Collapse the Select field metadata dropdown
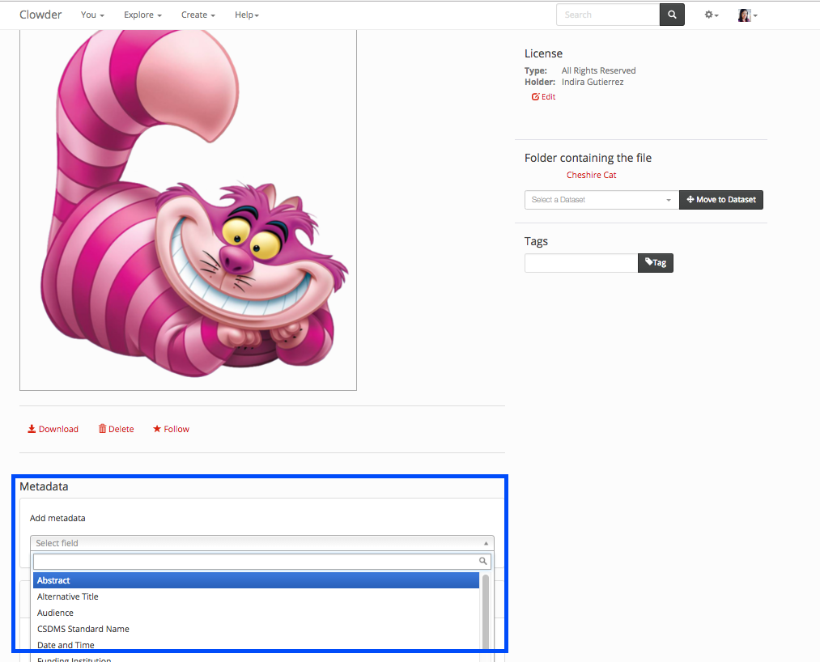This screenshot has width=820, height=662. pyautogui.click(x=261, y=544)
